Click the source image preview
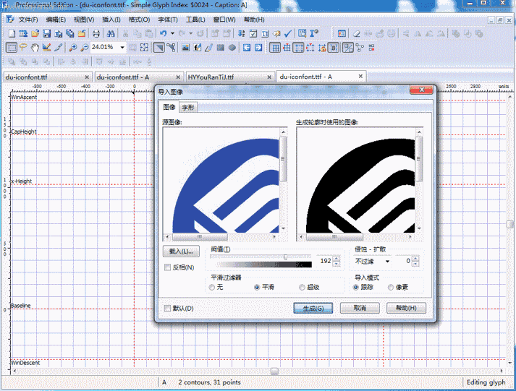This screenshot has height=391, width=516. point(221,180)
